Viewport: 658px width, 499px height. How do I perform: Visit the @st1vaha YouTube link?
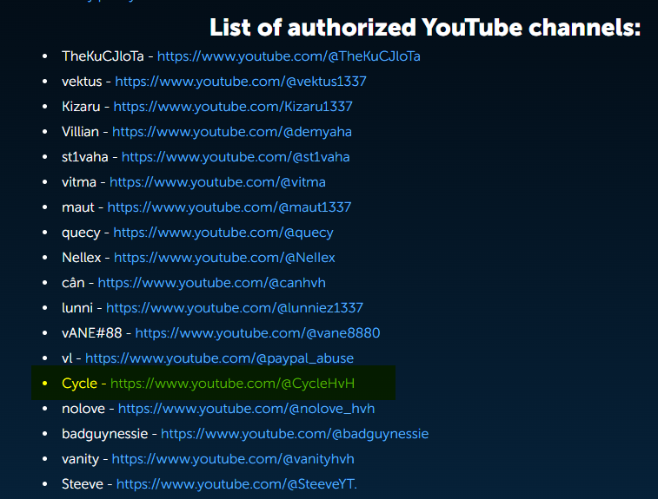tap(236, 157)
